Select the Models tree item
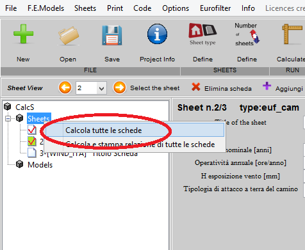The image size is (305, 250). (x=40, y=165)
